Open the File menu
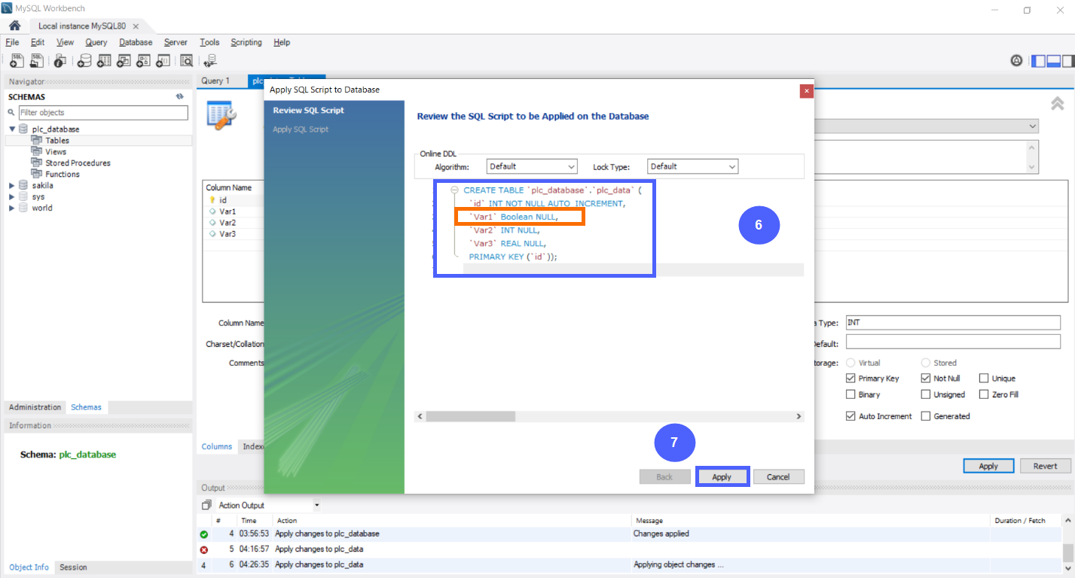Screen dimensions: 1075x578 (12, 42)
